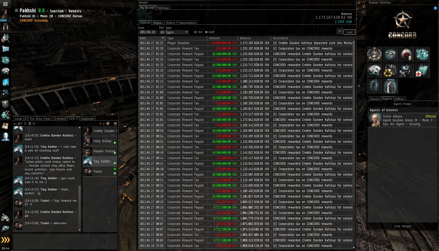Click the Sanctum constellation link
The width and height of the screenshot is (439, 251).
(57, 11)
